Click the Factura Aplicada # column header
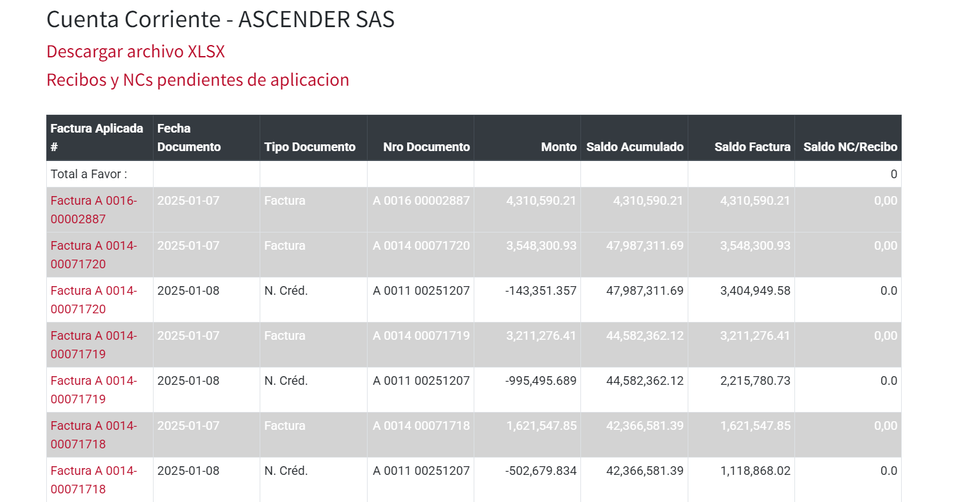The image size is (956, 502). tap(97, 138)
